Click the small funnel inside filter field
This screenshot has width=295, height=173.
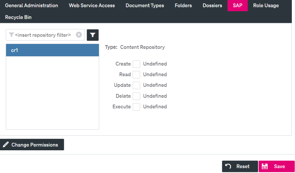[x=12, y=35]
